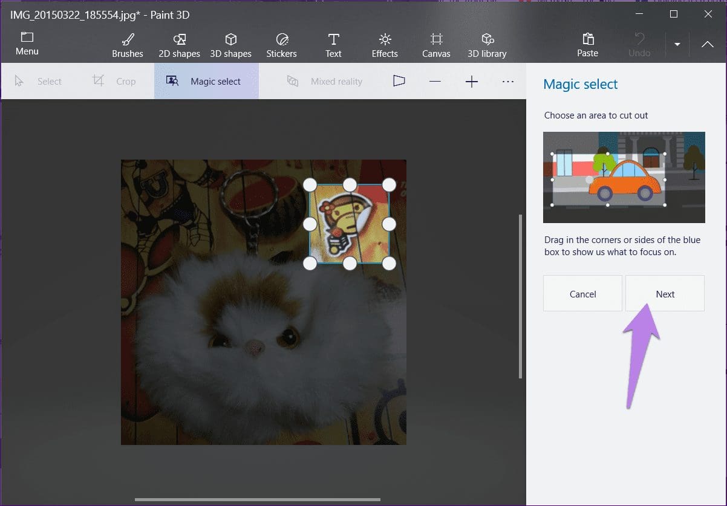The width and height of the screenshot is (727, 506).
Task: Collapse the top ribbon with chevron
Action: coord(707,44)
